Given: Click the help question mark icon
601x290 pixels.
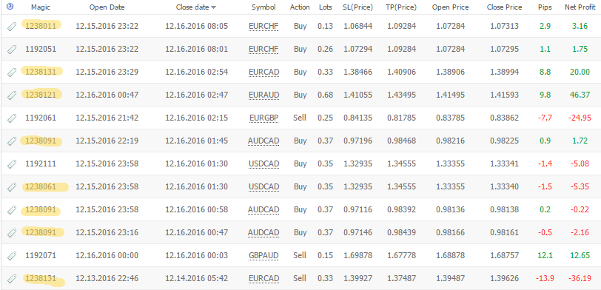Looking at the screenshot, I should [x=10, y=7].
